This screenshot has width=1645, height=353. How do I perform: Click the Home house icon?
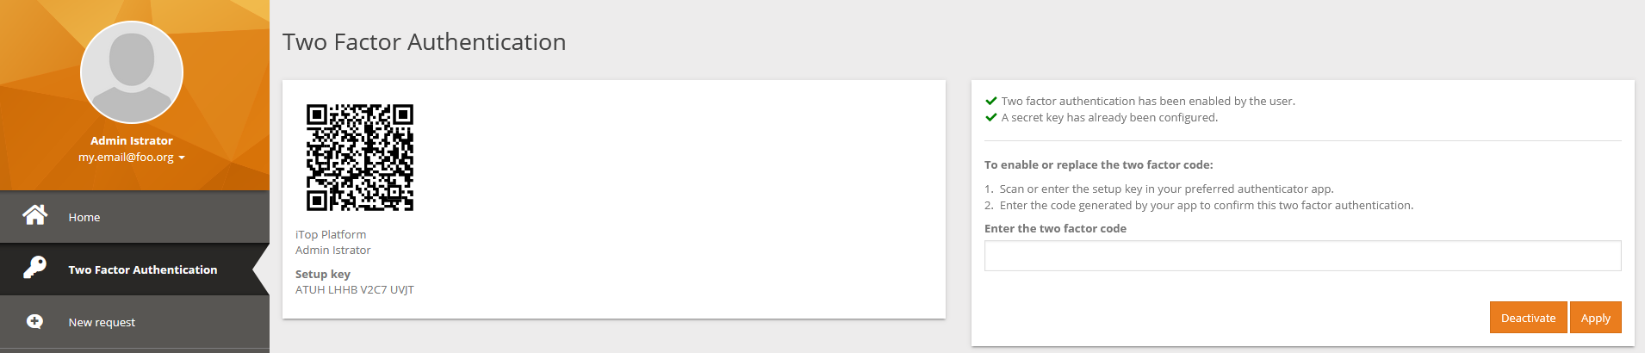tap(35, 215)
